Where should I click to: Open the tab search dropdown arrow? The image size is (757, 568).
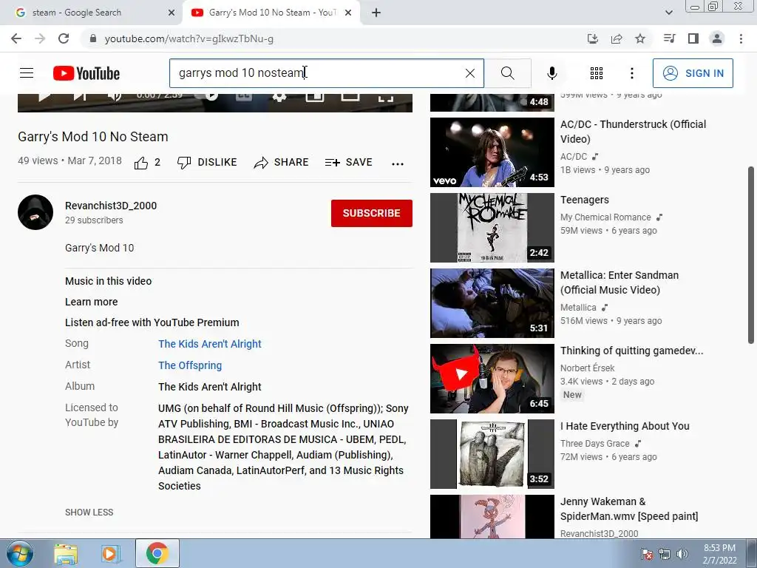pos(668,13)
